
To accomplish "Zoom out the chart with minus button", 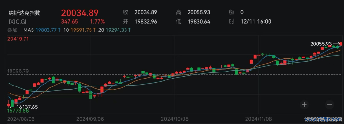I will (x=330, y=105).
